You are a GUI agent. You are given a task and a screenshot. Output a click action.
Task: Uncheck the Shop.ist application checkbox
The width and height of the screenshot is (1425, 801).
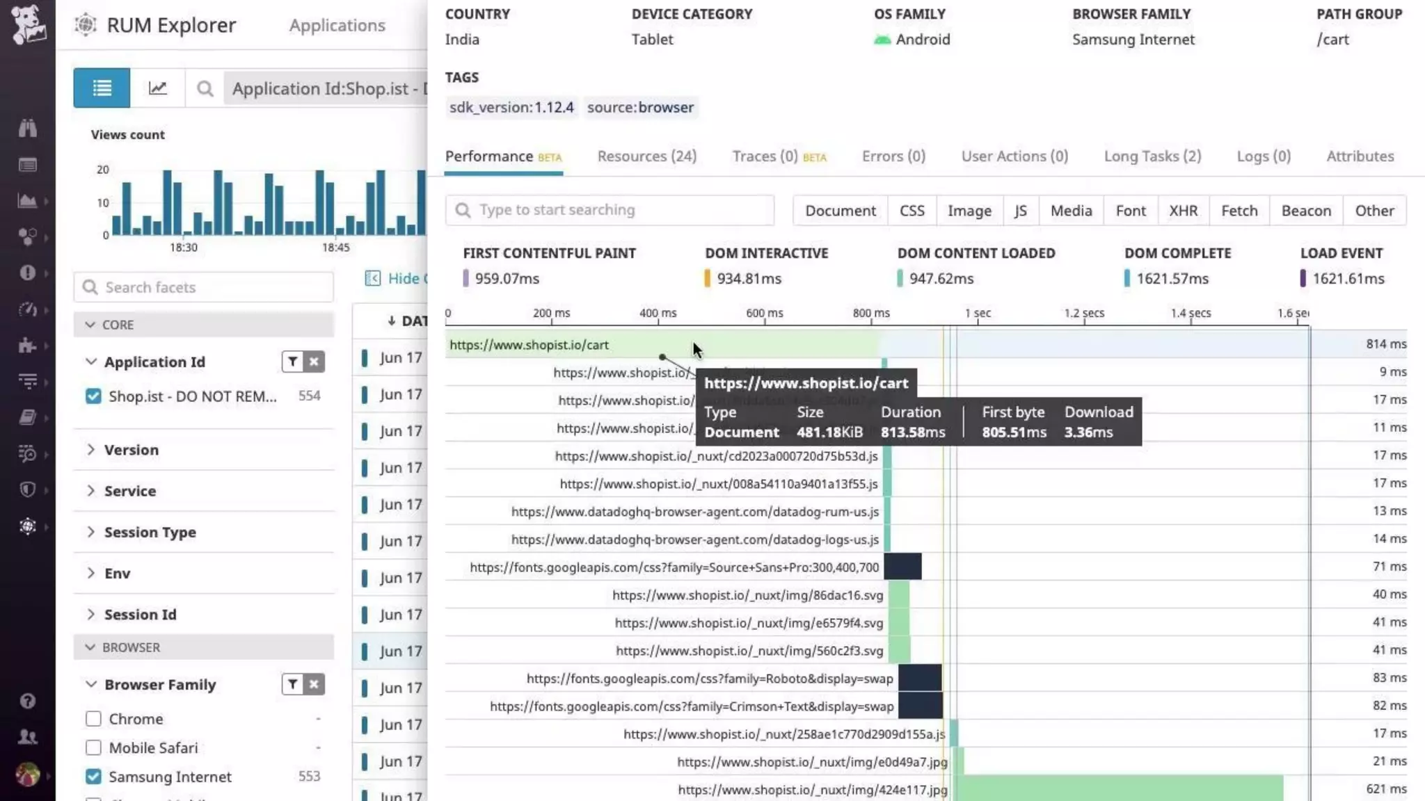click(93, 396)
